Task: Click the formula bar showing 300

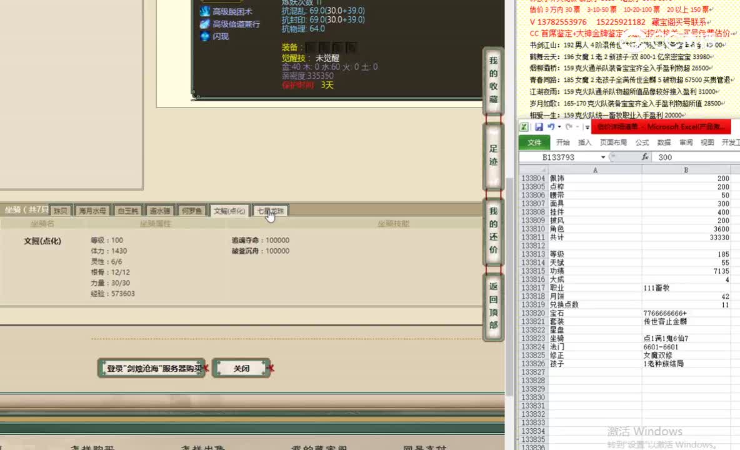Action: tap(696, 157)
